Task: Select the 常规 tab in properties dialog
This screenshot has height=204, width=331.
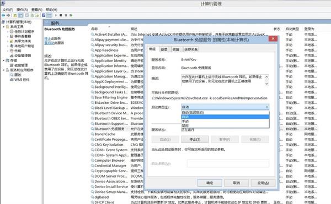Action: click(x=152, y=49)
